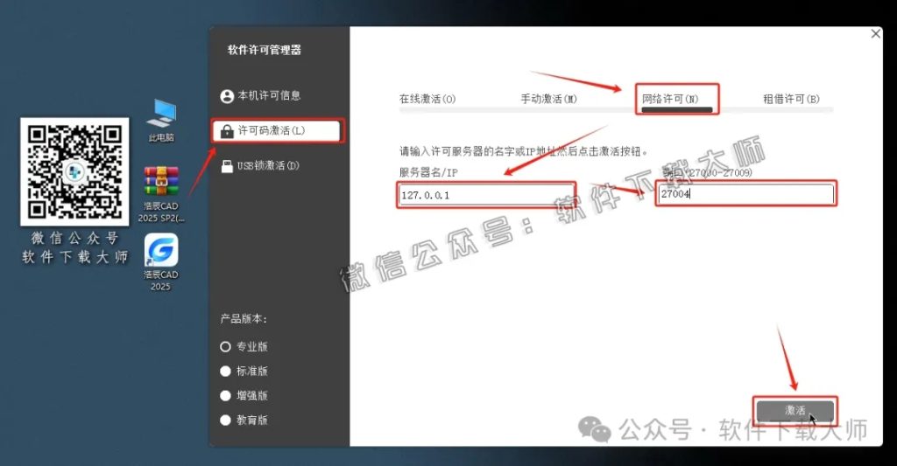Click the USB lock icon beside USB锁激活

point(227,166)
